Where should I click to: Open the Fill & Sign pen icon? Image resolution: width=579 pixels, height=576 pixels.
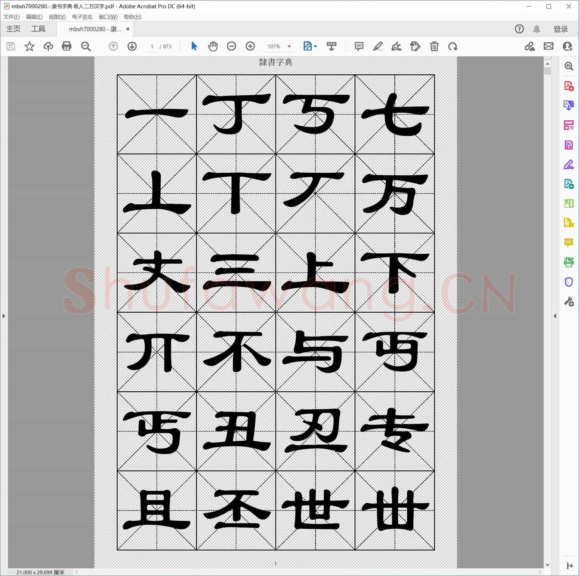pyautogui.click(x=397, y=46)
